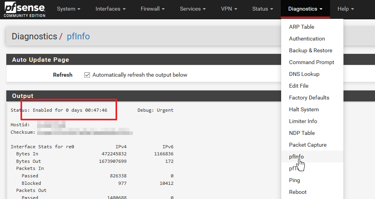Click the pfInfo breadcrumb link
375x199 pixels.
pyautogui.click(x=78, y=36)
